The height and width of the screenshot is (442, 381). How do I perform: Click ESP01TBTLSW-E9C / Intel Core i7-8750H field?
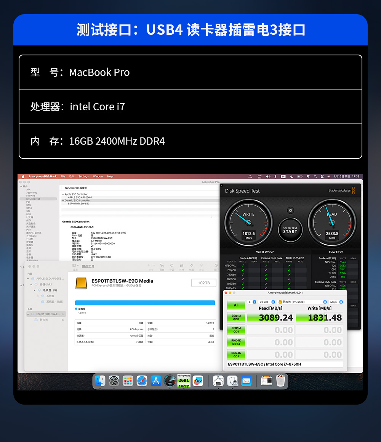click(285, 364)
